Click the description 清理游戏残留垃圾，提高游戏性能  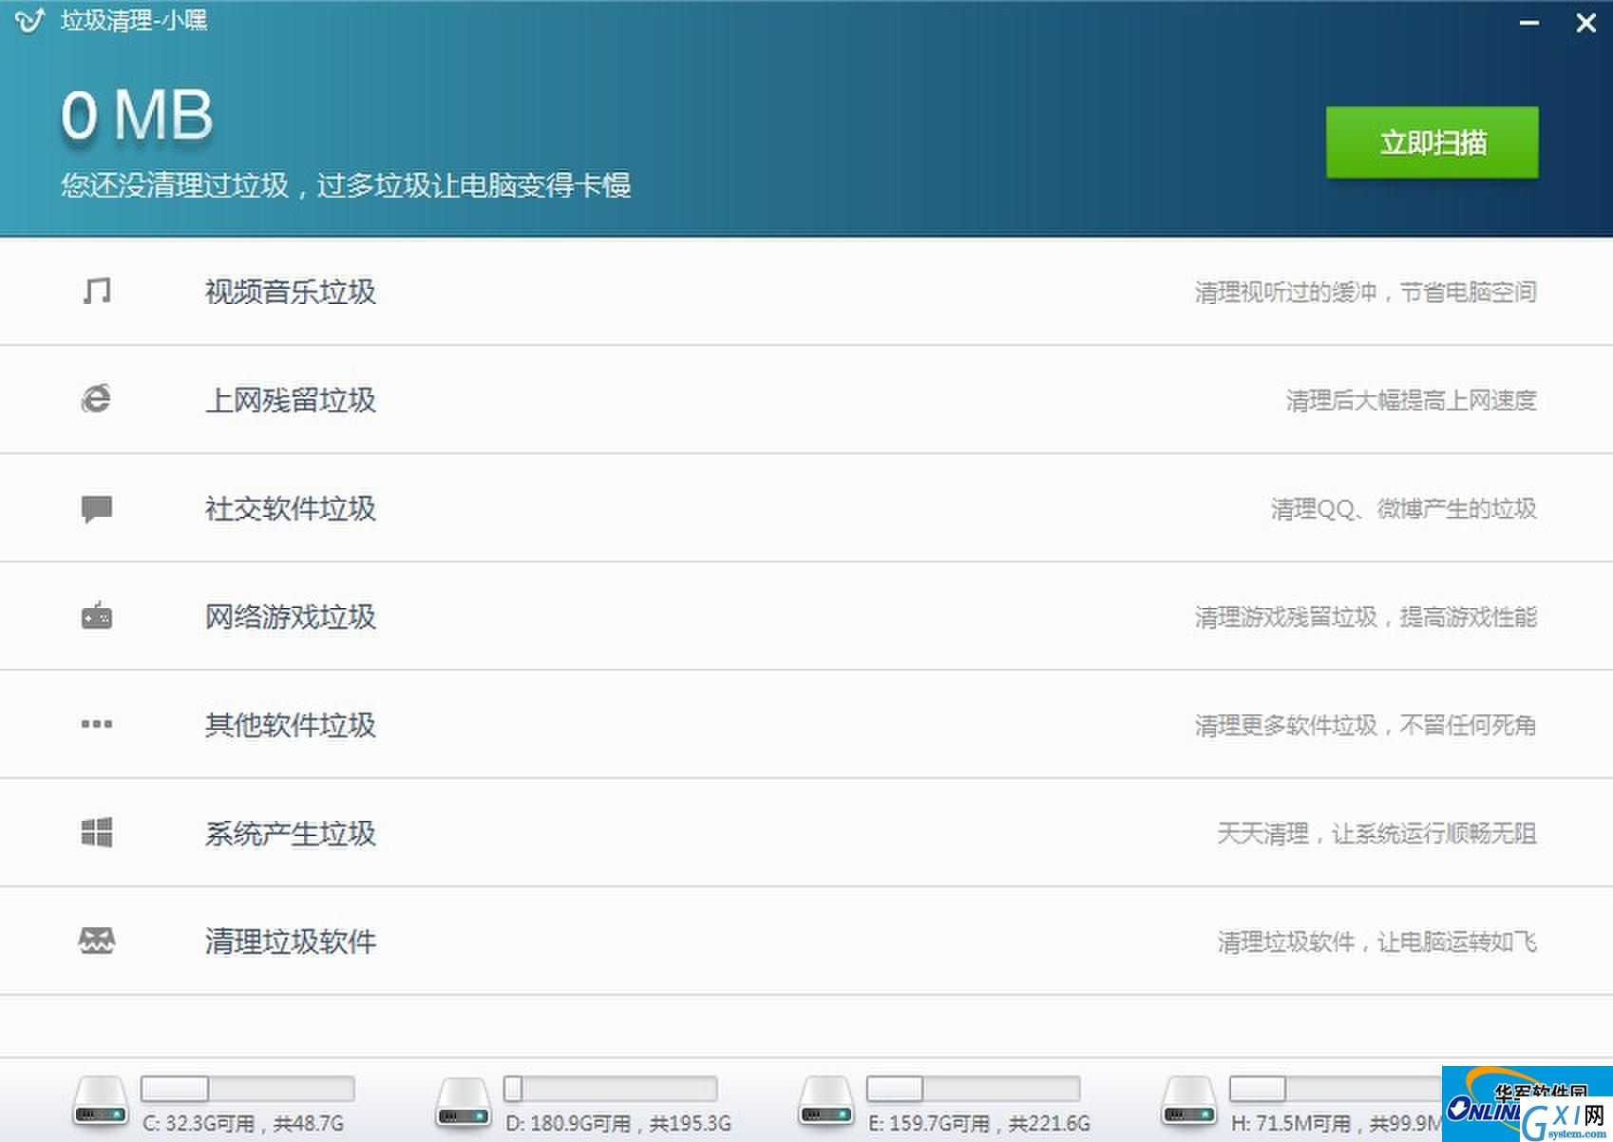click(1365, 617)
